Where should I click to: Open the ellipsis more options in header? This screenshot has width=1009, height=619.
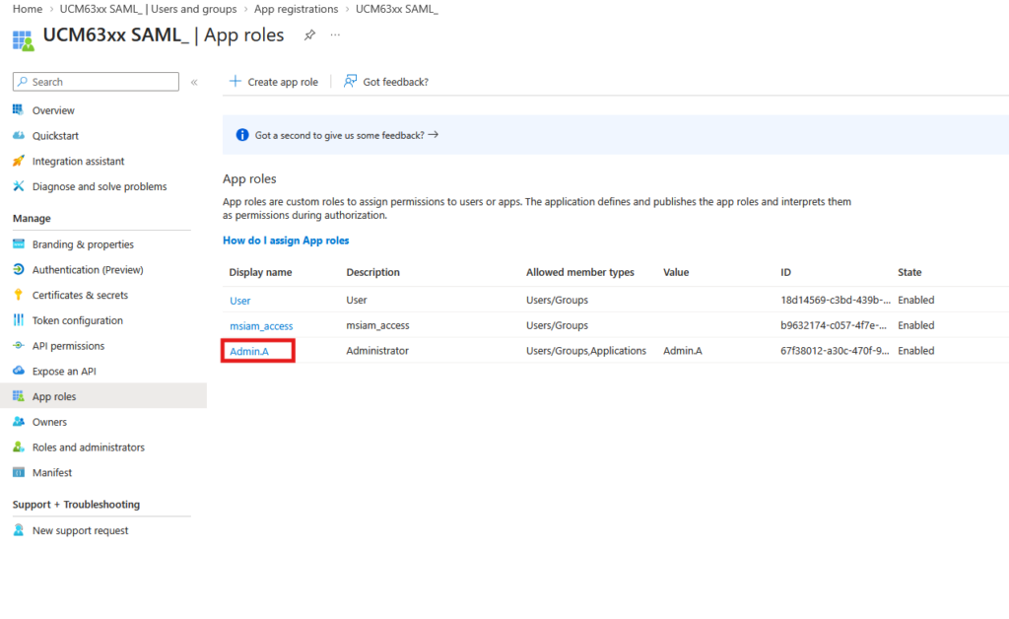(x=335, y=35)
